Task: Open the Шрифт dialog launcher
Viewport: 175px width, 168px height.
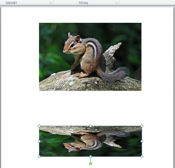Action: pyautogui.click(x=50, y=3)
